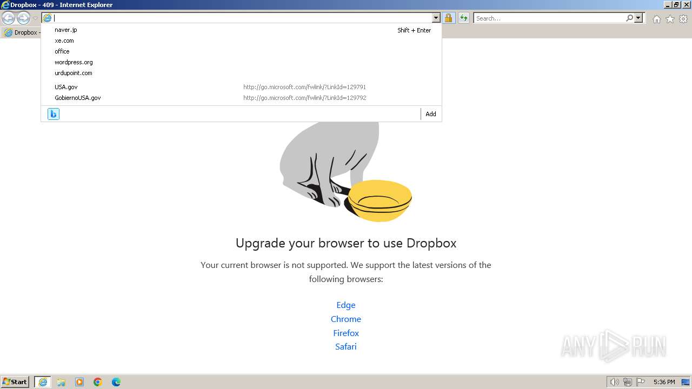Click the Bing search provider icon

pyautogui.click(x=53, y=114)
